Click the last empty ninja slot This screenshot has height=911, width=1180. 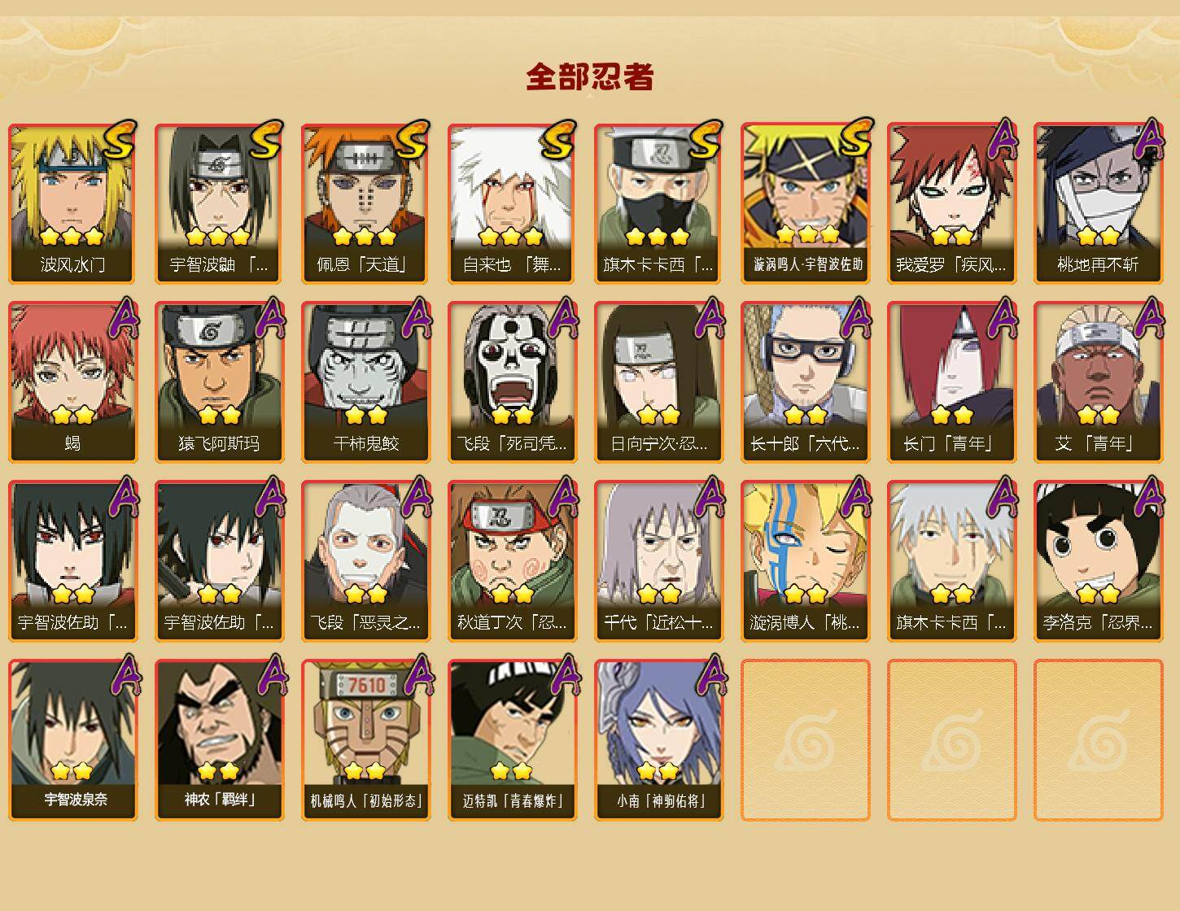tap(1099, 740)
